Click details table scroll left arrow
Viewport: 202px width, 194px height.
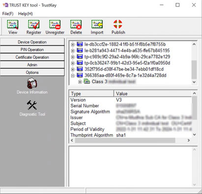(72, 140)
